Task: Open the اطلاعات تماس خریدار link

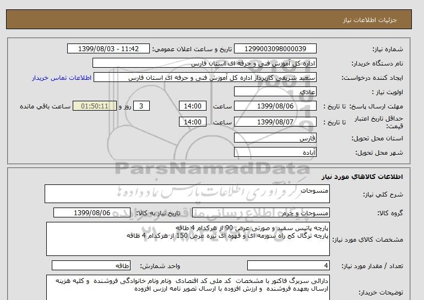Action: tap(62, 78)
